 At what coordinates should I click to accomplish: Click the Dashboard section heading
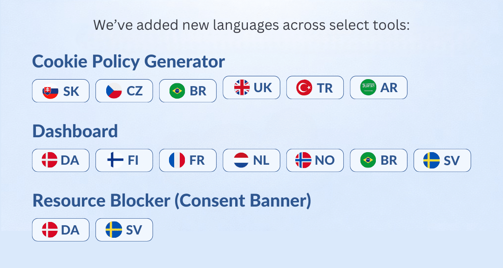coord(75,131)
